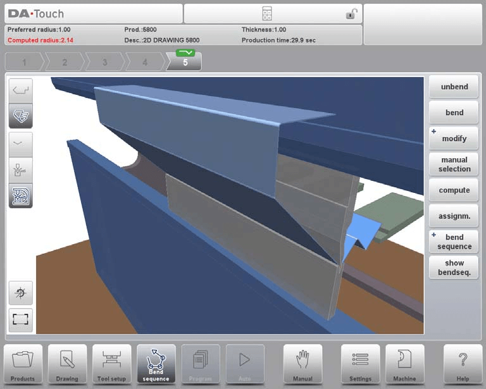Screen dimensions: 486x389
Task: Click the punch and die tools view icon
Action: 21,170
